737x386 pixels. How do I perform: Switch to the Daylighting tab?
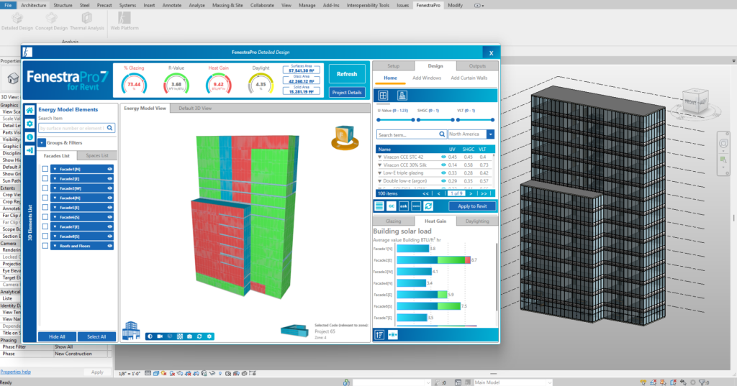pos(477,221)
